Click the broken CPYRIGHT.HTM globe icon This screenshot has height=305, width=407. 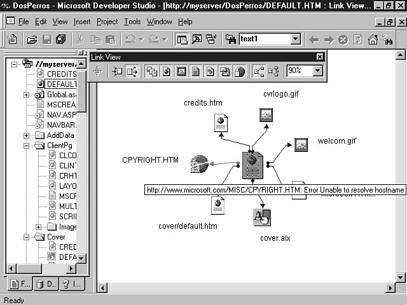click(x=199, y=164)
